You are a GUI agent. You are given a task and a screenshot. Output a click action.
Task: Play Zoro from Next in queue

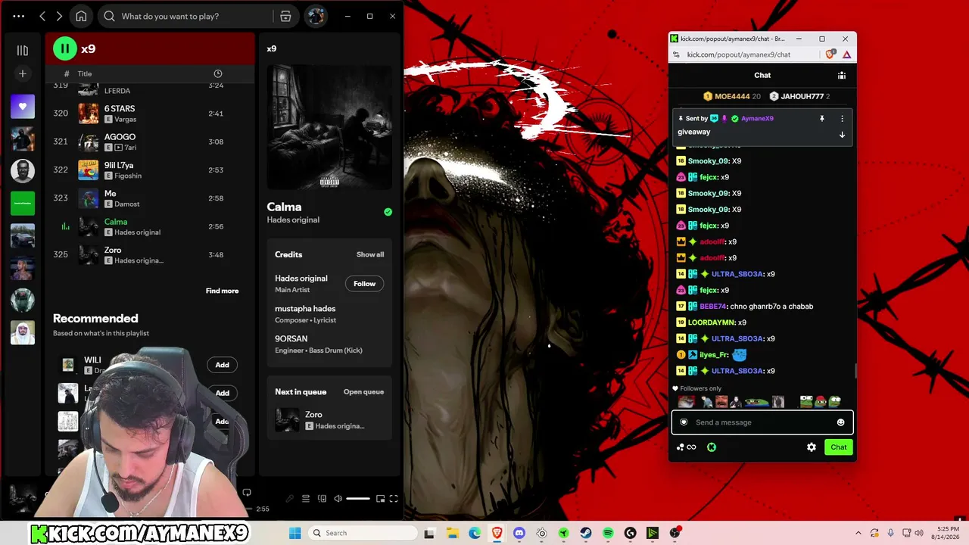[329, 419]
